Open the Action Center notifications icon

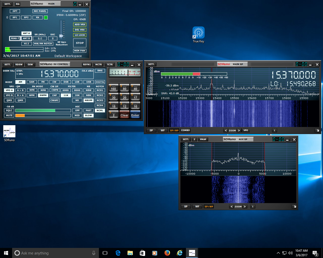tap(315, 253)
